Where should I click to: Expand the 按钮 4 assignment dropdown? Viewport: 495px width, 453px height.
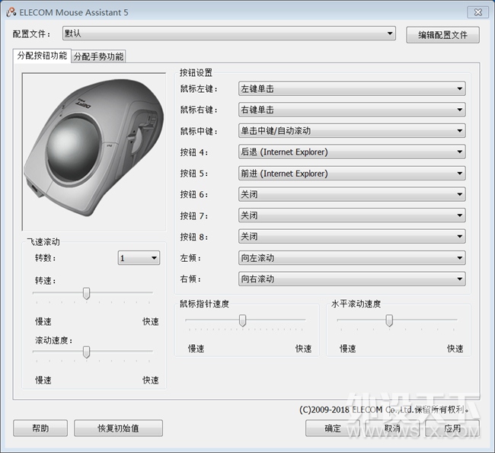point(352,152)
